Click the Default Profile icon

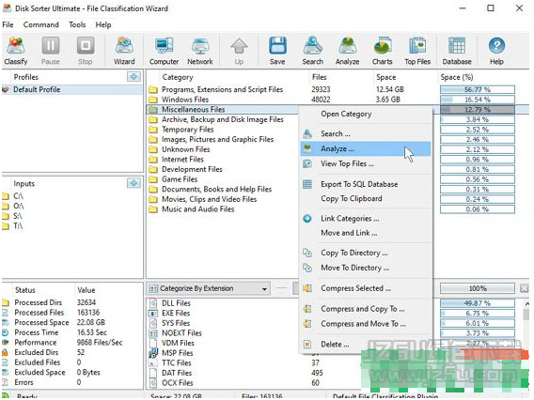click(5, 89)
